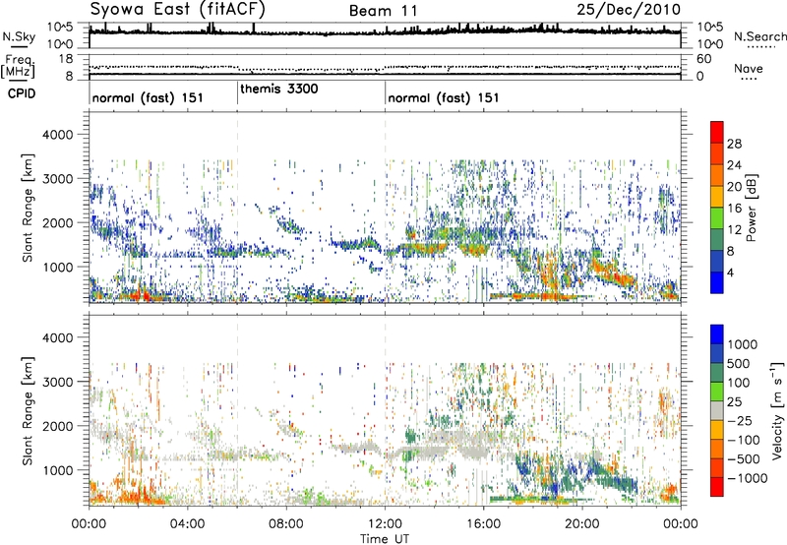The image size is (787, 545).
Task: Click the "N.Search" legend label
Action: (x=759, y=36)
